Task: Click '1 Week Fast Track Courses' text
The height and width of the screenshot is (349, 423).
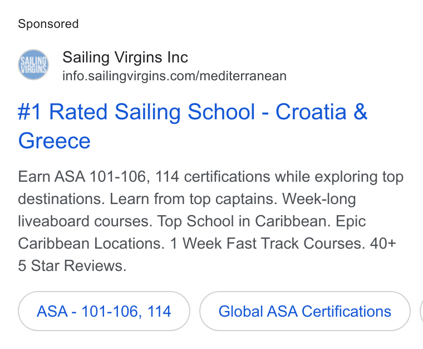Action: [268, 244]
